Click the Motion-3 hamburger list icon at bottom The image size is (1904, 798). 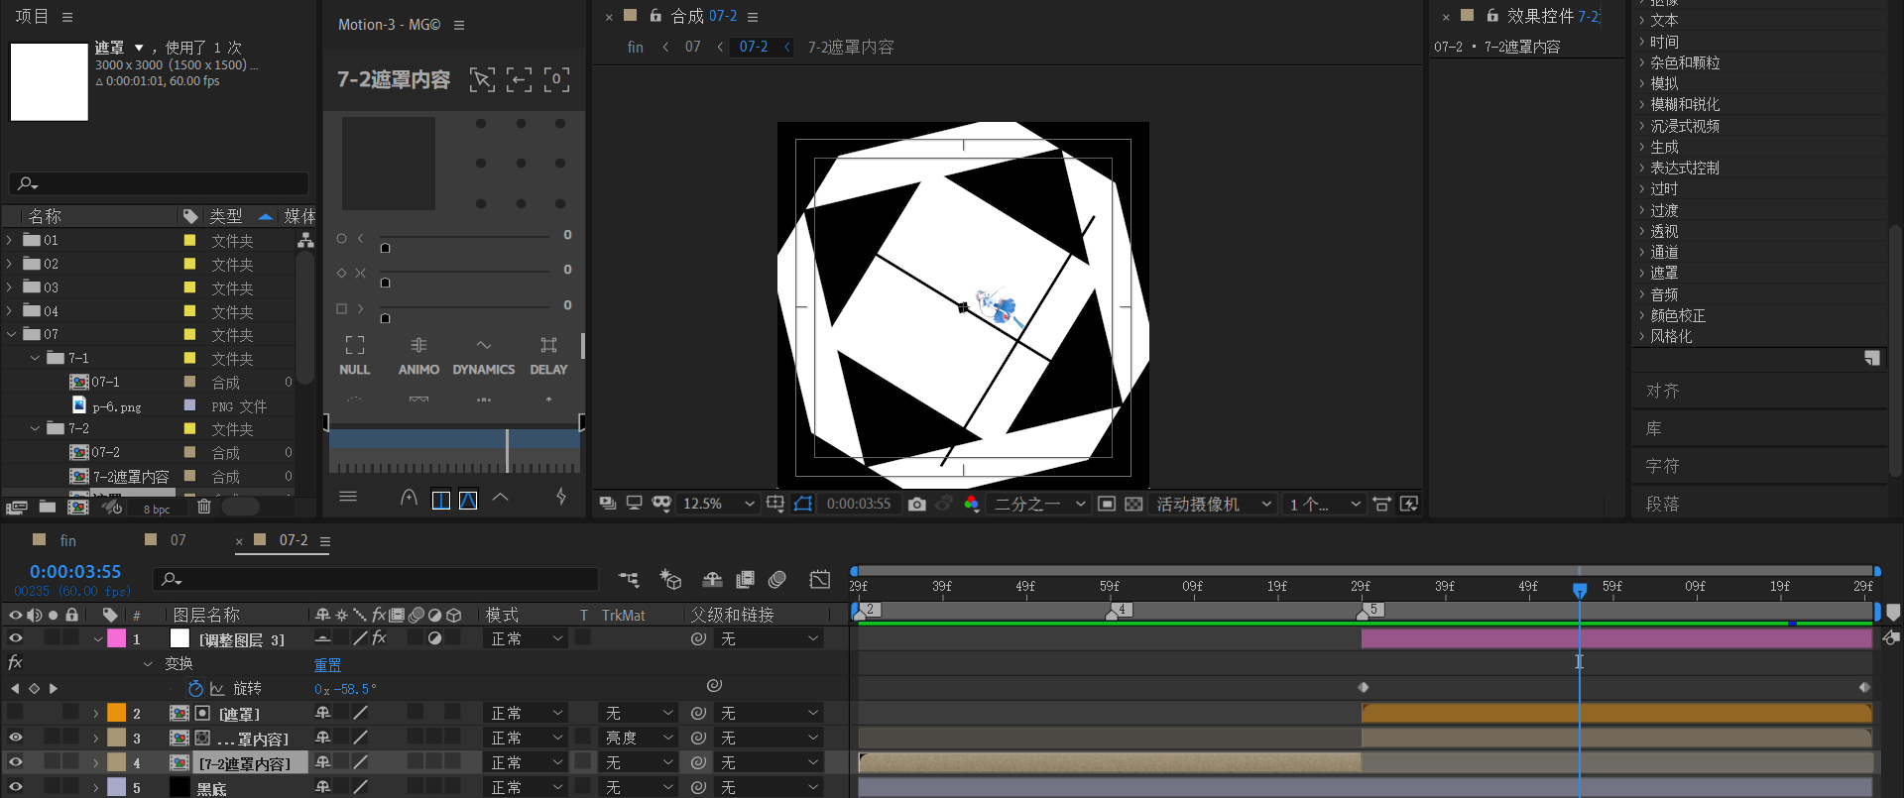348,497
